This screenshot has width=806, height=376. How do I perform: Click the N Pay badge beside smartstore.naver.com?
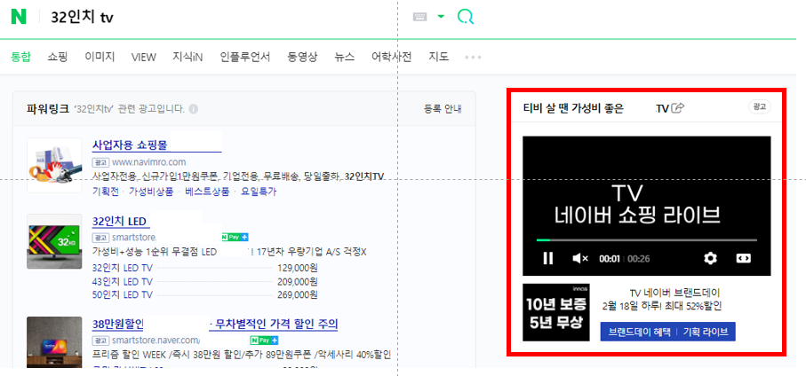click(264, 341)
